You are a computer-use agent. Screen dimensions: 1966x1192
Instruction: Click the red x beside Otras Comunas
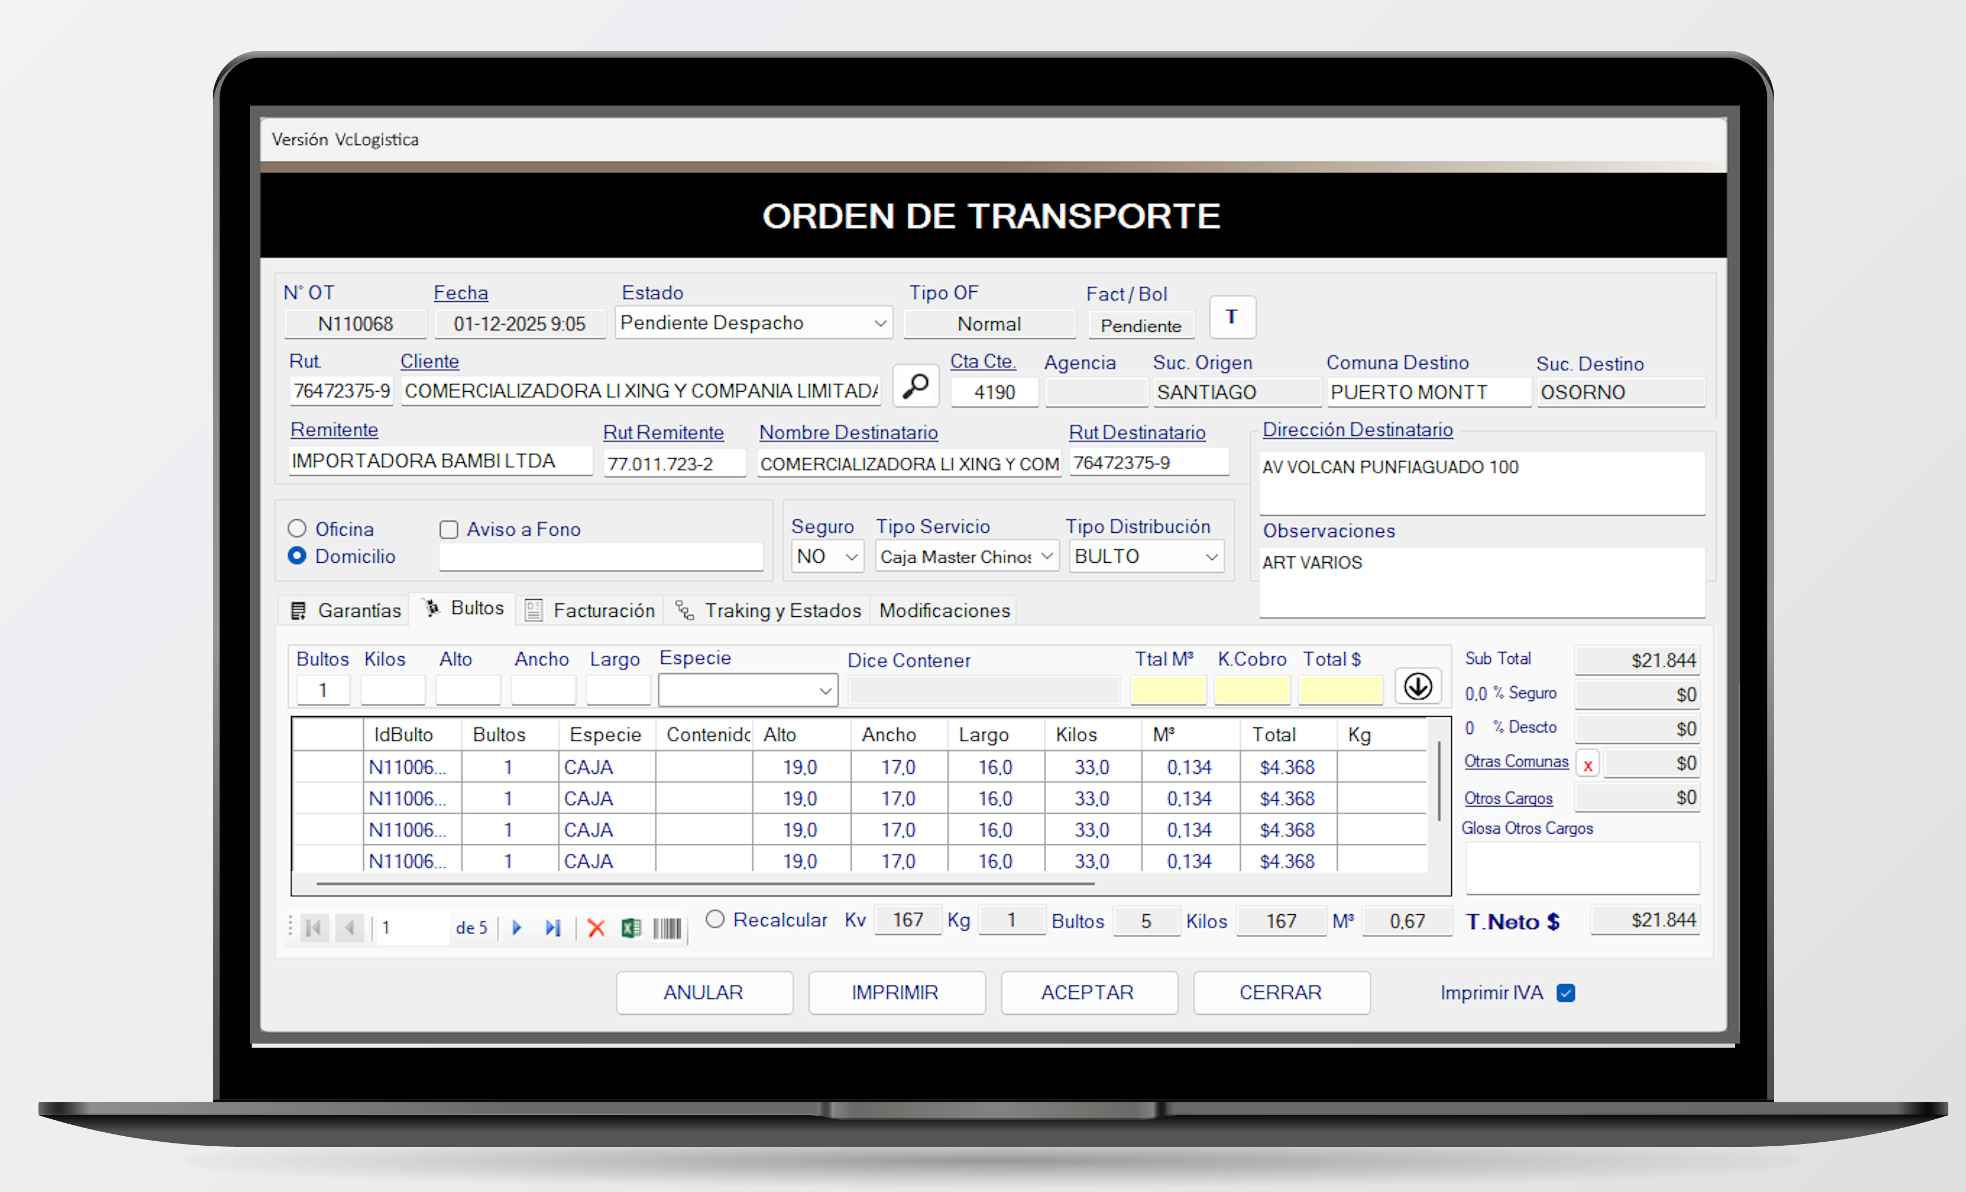[x=1587, y=764]
